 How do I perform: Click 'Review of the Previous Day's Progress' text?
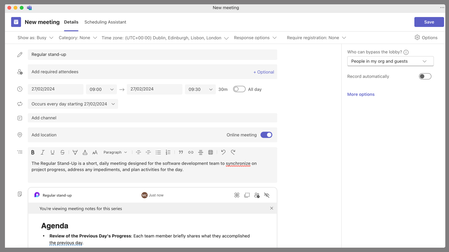click(90, 236)
